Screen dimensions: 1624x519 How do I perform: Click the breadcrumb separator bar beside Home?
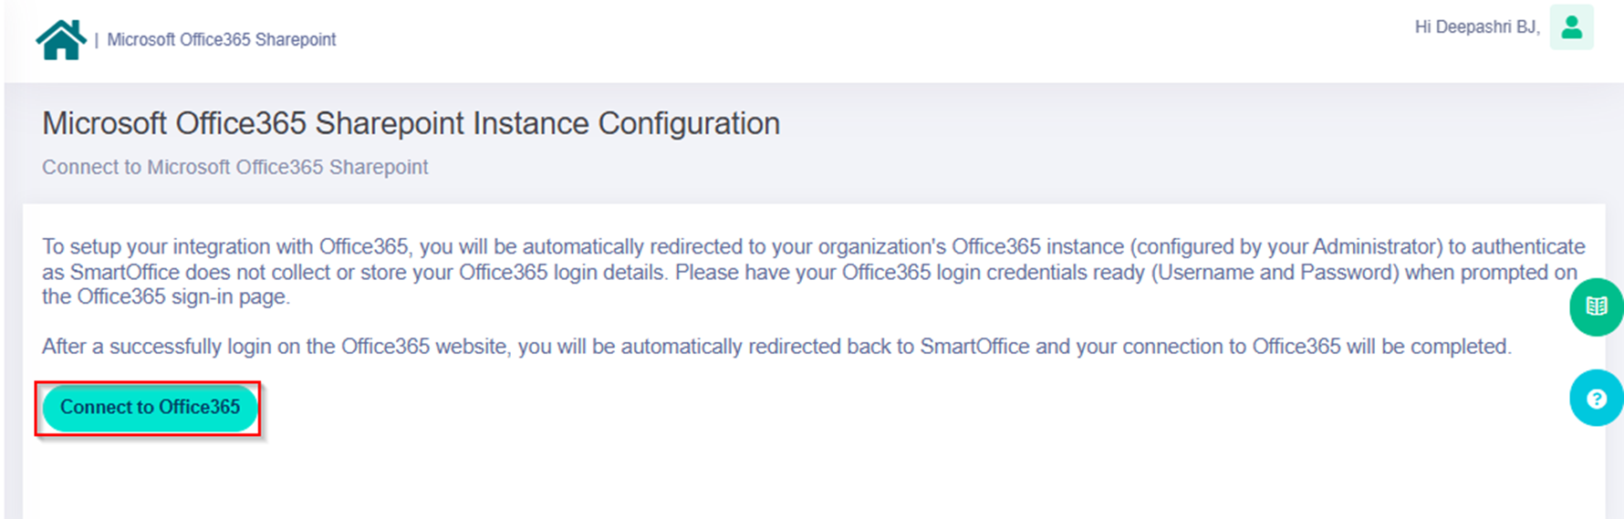pos(97,40)
